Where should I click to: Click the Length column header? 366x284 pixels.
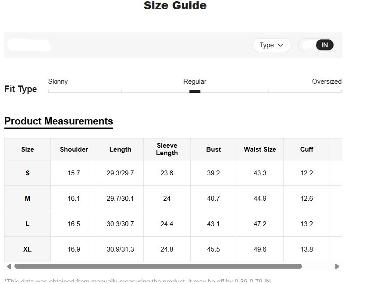pyautogui.click(x=121, y=149)
